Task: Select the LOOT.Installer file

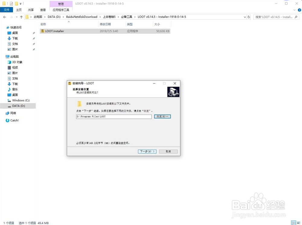Action: point(105,31)
